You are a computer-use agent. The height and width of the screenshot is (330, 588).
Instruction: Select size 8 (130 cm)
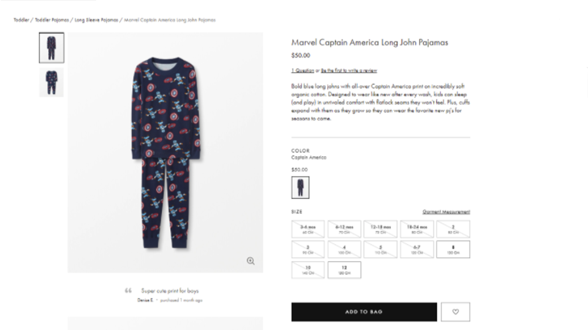click(453, 249)
